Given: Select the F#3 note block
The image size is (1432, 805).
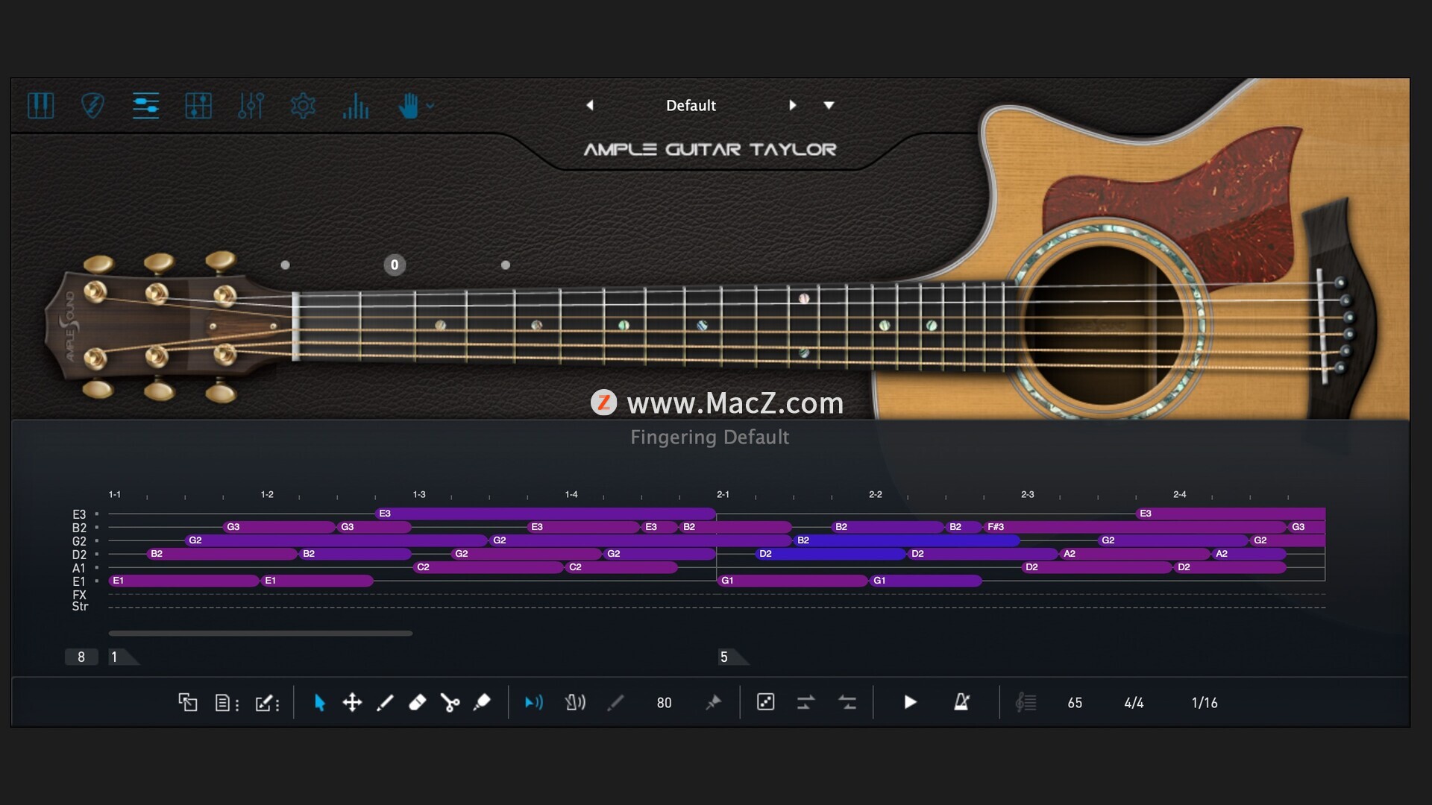Looking at the screenshot, I should [1135, 527].
